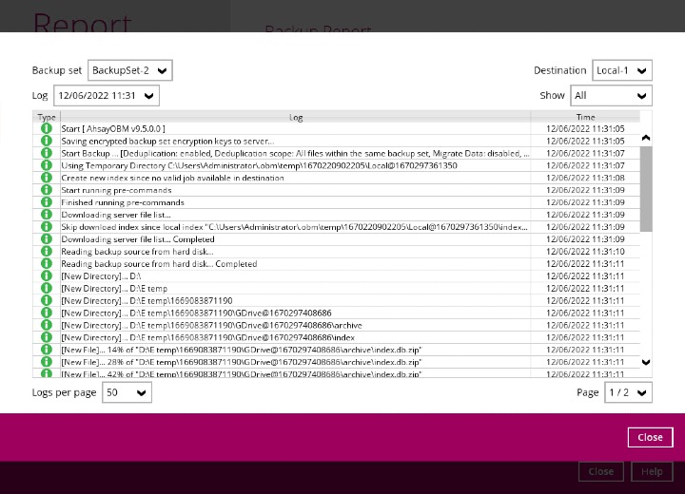Select log text '[New File]... 28% of' index.db.zip
This screenshot has height=494, width=685.
[242, 362]
